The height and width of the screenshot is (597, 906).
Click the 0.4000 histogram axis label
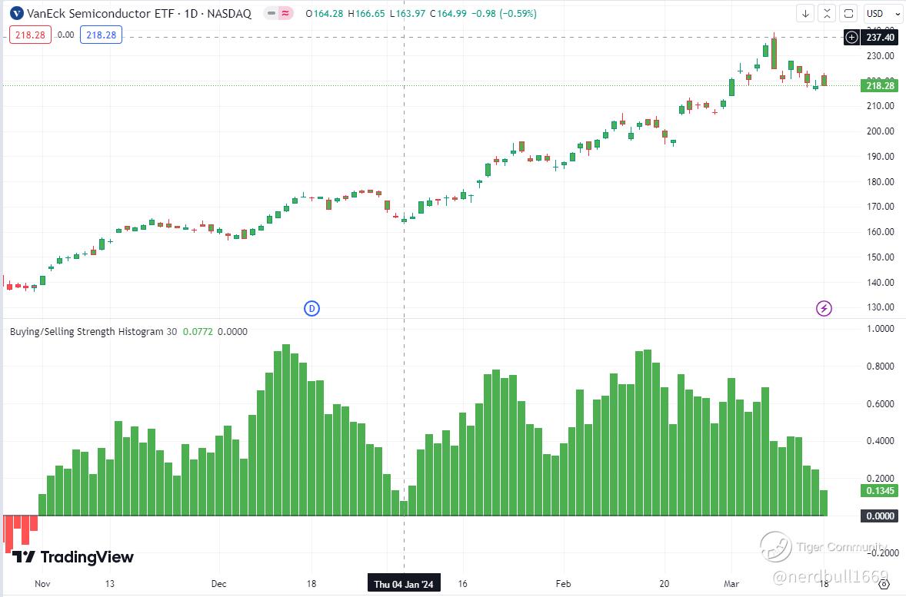[x=880, y=440]
